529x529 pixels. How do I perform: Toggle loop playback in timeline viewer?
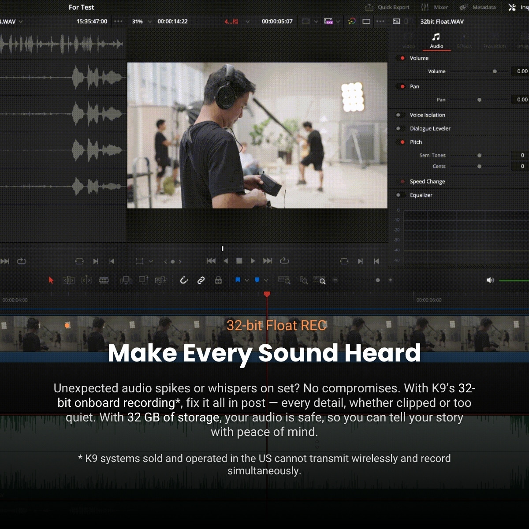pyautogui.click(x=284, y=261)
